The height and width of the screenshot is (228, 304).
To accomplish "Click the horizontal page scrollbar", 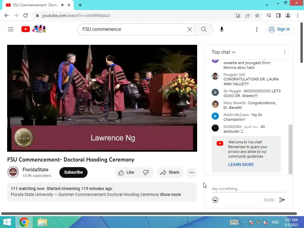I will 149,214.
